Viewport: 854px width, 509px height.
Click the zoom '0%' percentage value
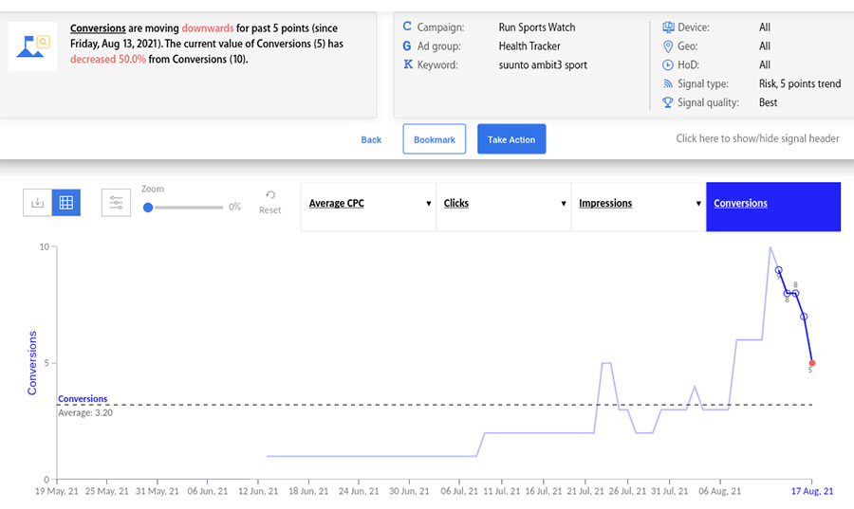(x=234, y=207)
